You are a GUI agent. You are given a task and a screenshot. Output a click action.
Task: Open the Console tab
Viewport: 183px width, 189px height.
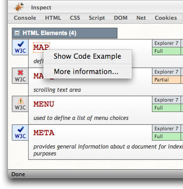tap(25, 18)
